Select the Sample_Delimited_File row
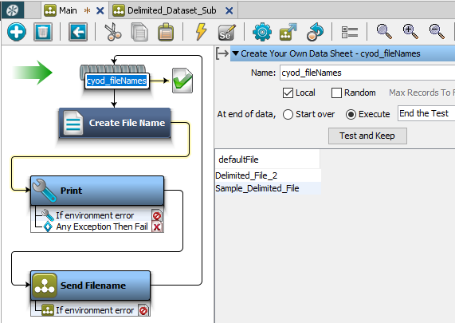Viewport: 455px width, 323px height. pyautogui.click(x=268, y=188)
